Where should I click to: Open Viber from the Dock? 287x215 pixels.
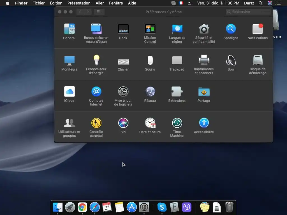tap(186, 207)
